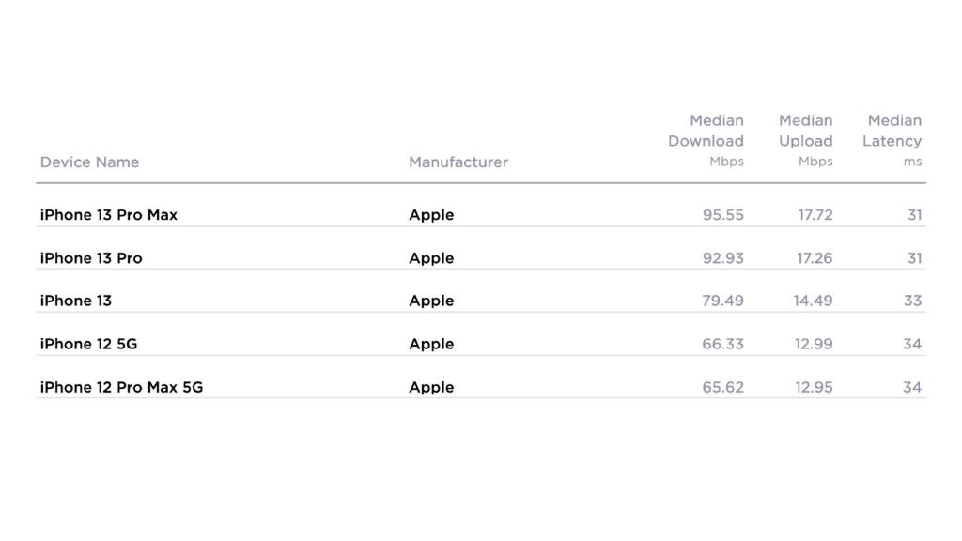The height and width of the screenshot is (541, 962).
Task: Click the 92.93 download speed value
Action: pyautogui.click(x=722, y=257)
